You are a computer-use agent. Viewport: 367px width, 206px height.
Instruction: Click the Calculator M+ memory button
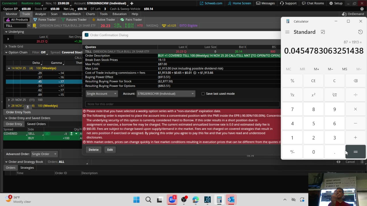tap(316, 69)
